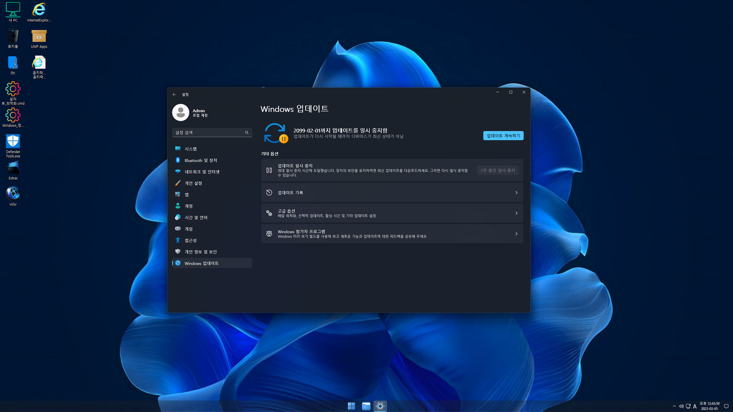Open the 계정 settings category

[212, 206]
